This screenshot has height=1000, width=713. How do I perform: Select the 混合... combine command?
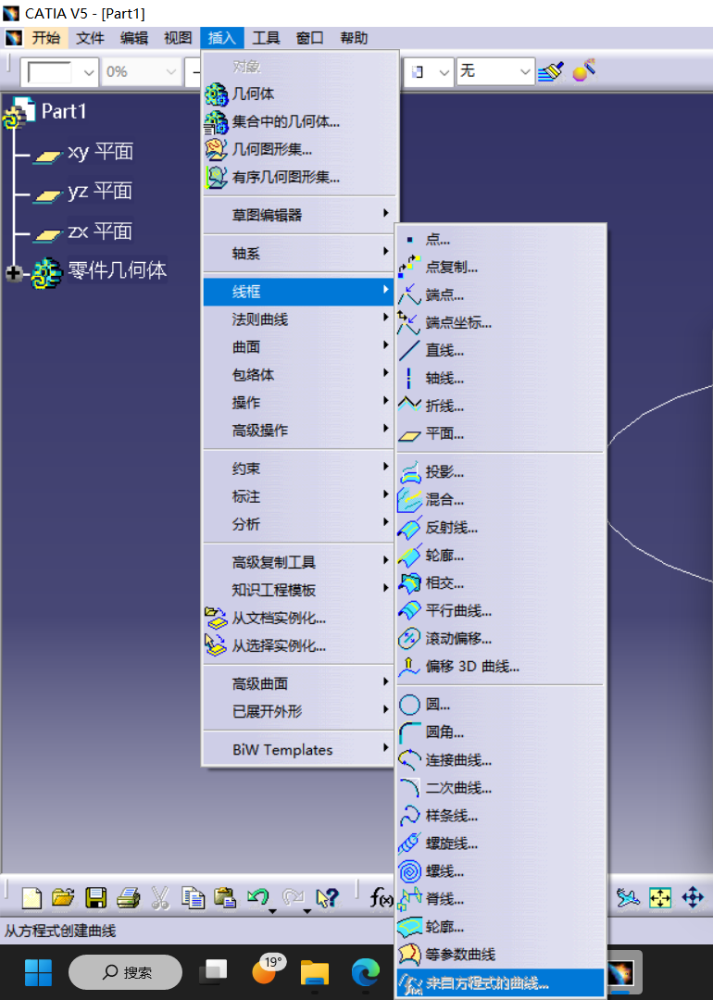point(500,499)
